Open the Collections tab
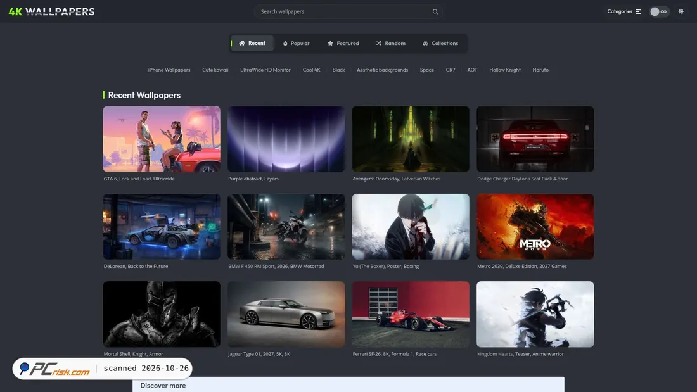 440,43
